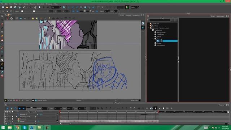
Task: Open the File menu
Action: pos(2,4)
